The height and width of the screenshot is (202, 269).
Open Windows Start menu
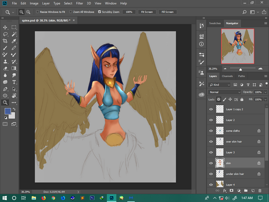click(5, 198)
